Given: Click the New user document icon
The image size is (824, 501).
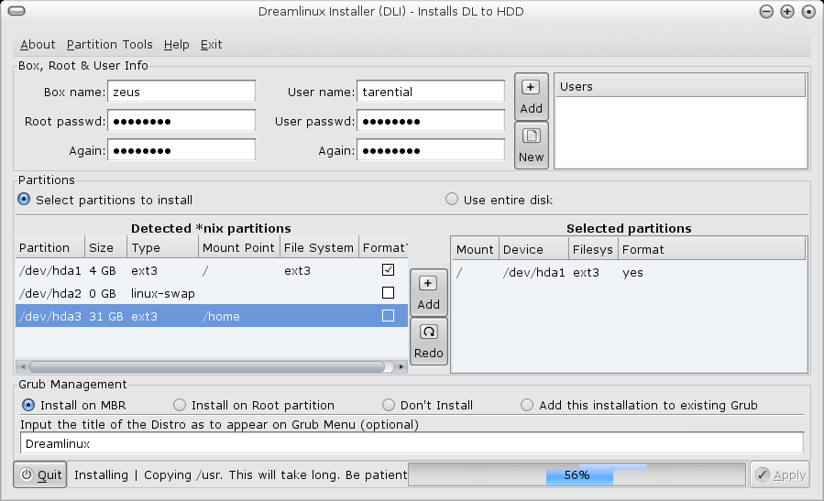Looking at the screenshot, I should [531, 136].
